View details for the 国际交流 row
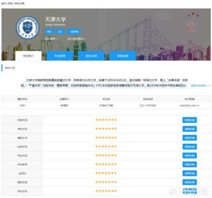Viewport: 212px width, 198px height. point(189,182)
